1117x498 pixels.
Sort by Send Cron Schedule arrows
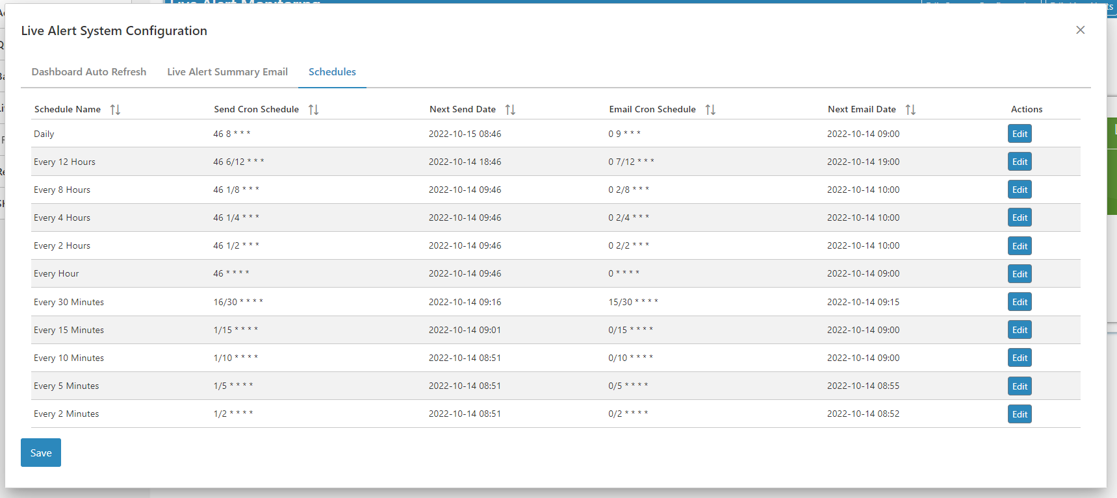(313, 110)
